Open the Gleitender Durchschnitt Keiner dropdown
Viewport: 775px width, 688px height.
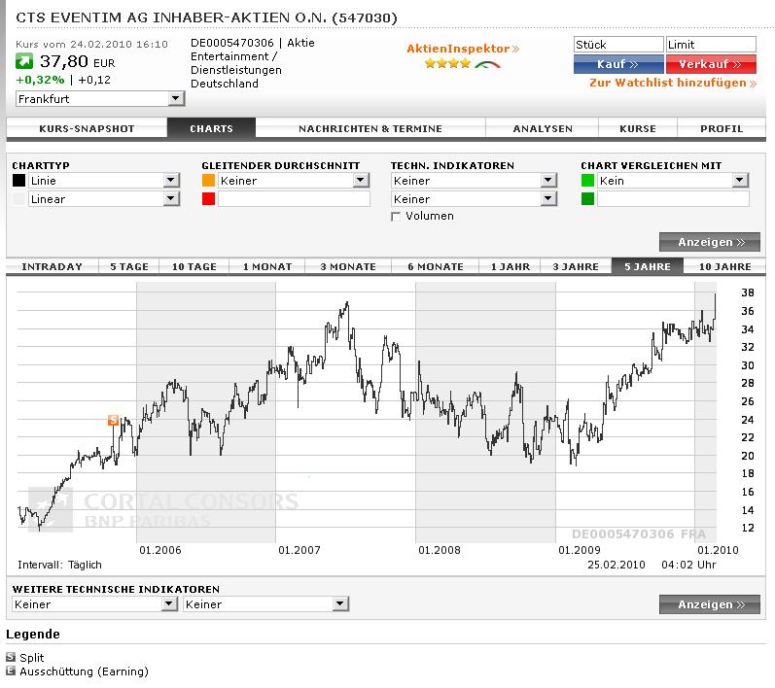pos(294,181)
